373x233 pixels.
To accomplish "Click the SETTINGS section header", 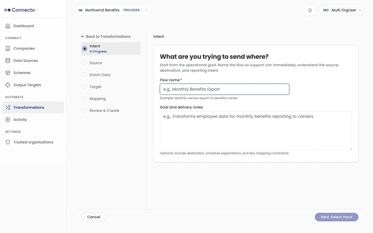I will pos(13,132).
